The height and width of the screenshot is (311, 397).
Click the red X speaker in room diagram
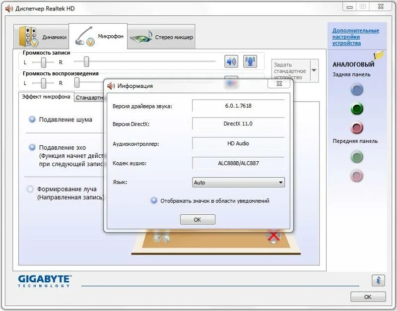pos(273,237)
